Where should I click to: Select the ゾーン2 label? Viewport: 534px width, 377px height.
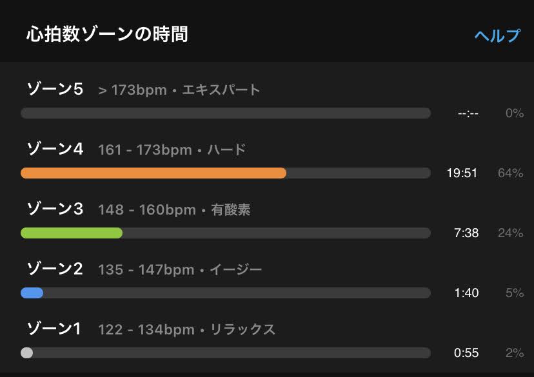pos(55,269)
